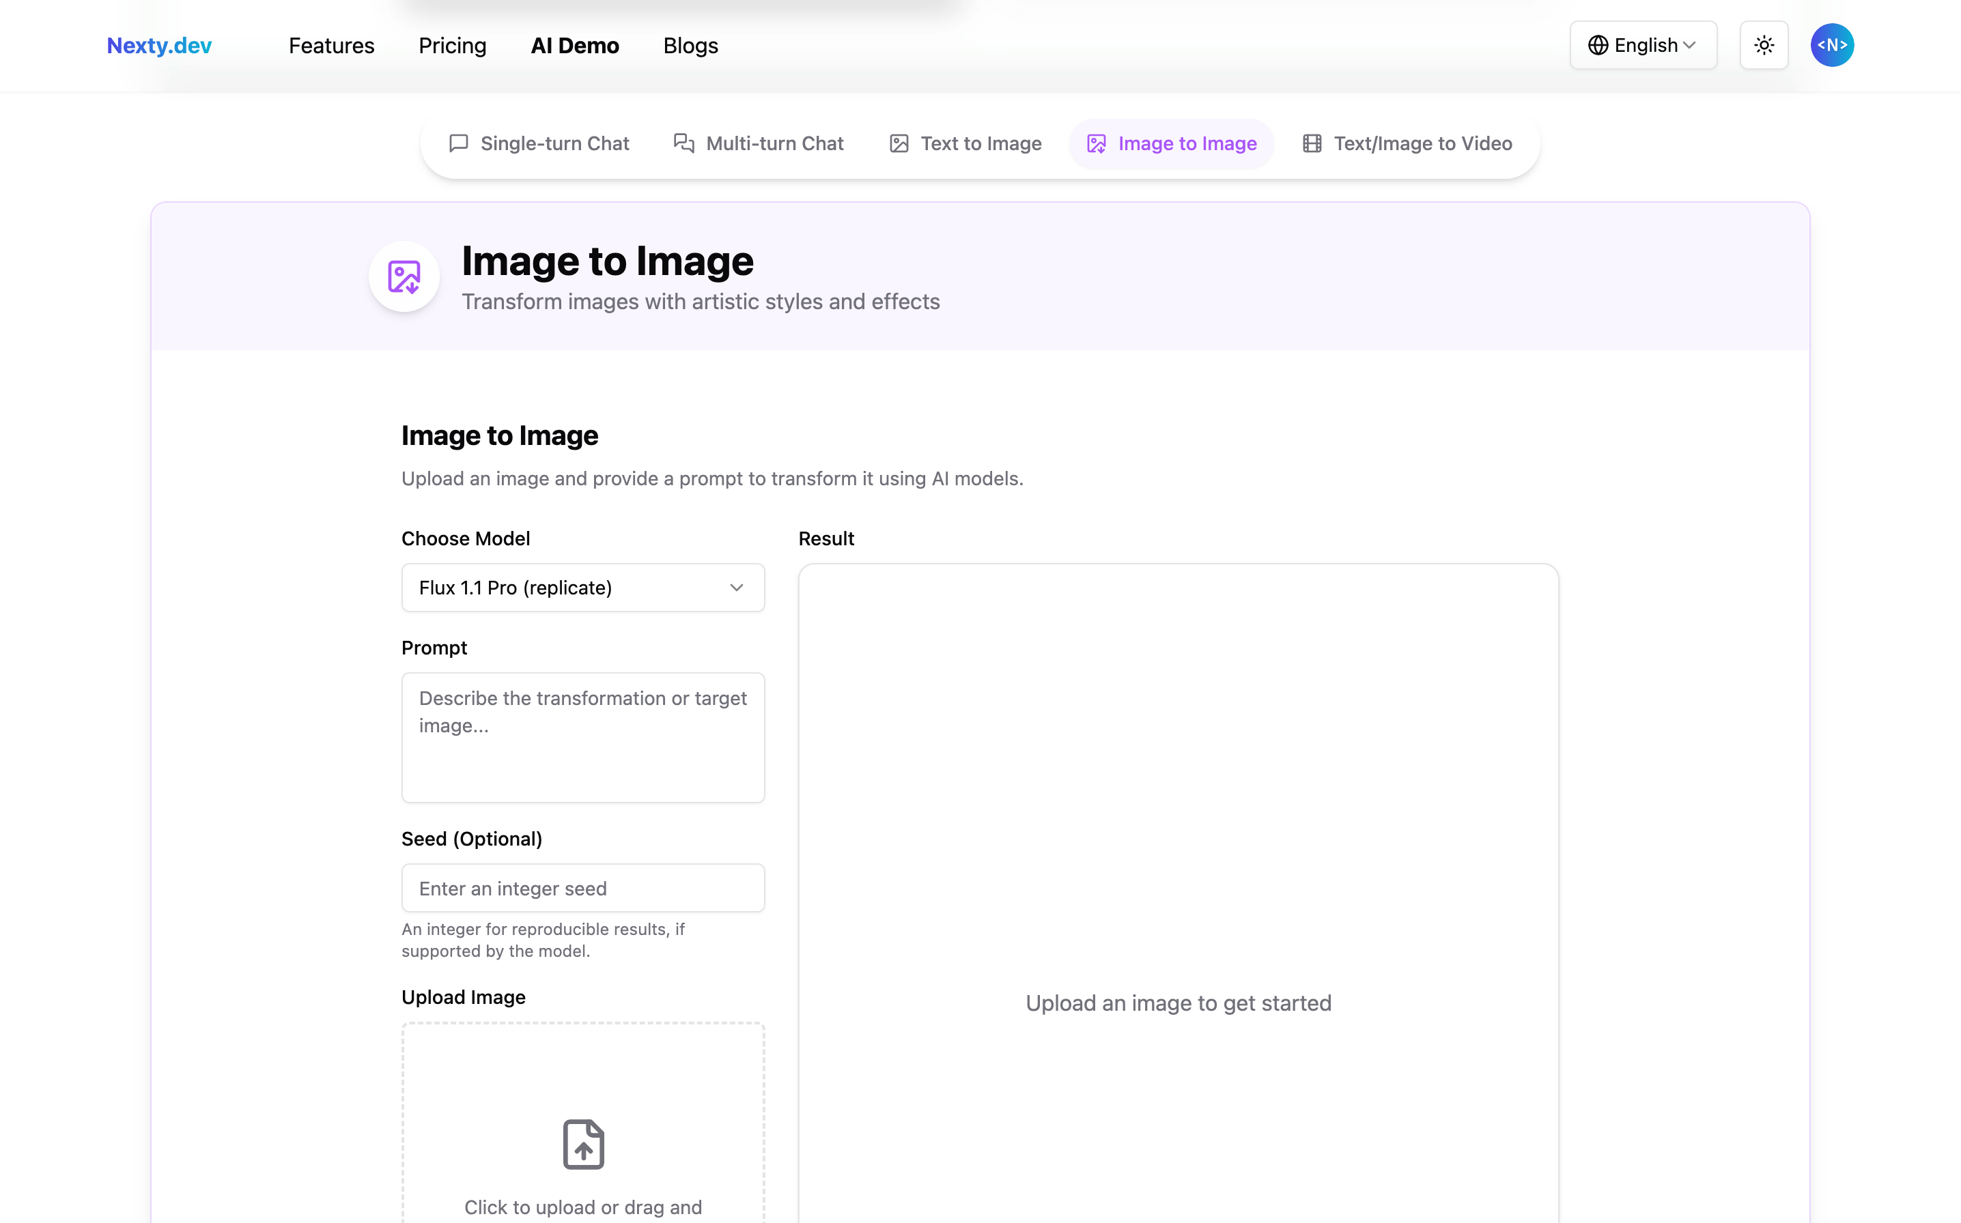
Task: Click the file upload icon
Action: point(583,1144)
